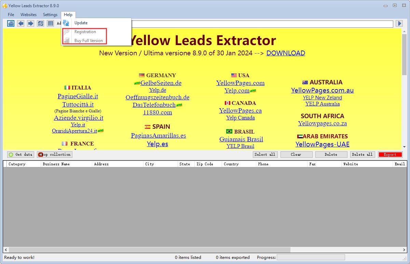This screenshot has height=264, width=410.
Task: Open the DOWNLOAD link
Action: pos(286,53)
